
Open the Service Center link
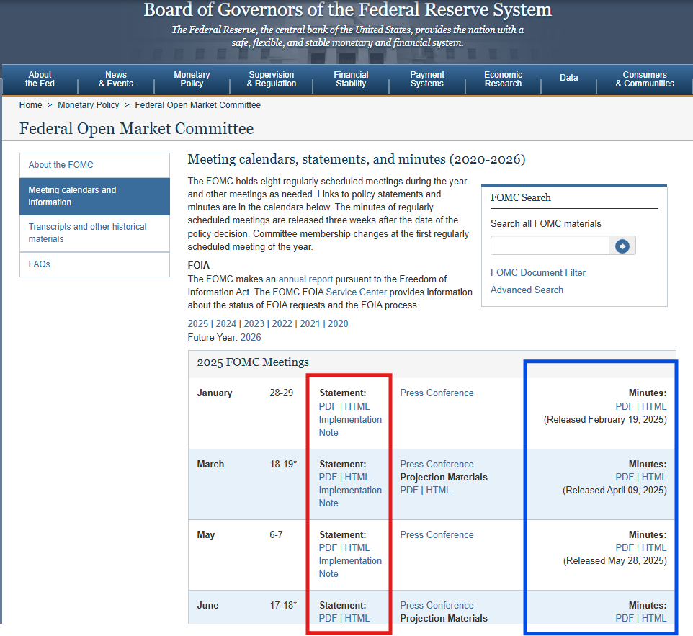356,292
